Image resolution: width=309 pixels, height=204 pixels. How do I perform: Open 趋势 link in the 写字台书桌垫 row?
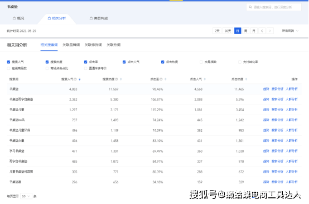click(266, 162)
